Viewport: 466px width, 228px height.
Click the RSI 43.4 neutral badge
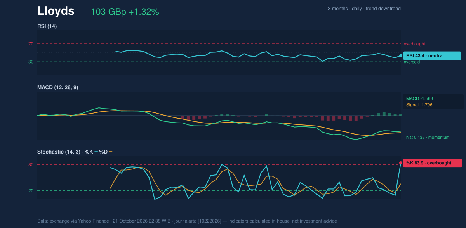click(432, 56)
